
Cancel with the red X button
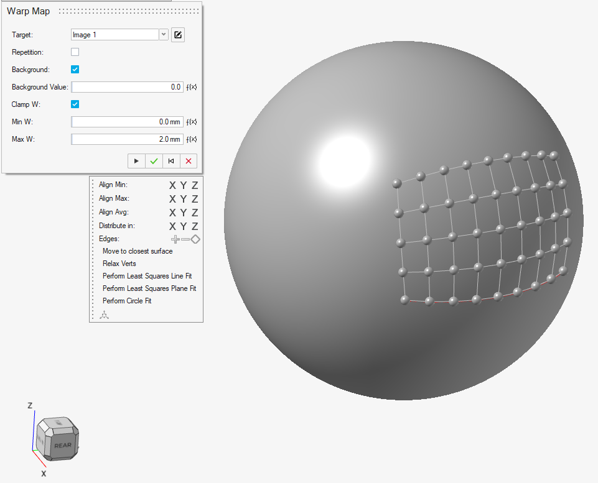(x=189, y=161)
